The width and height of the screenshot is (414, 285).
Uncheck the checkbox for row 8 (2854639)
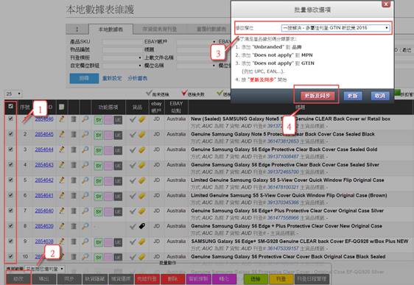10,226
